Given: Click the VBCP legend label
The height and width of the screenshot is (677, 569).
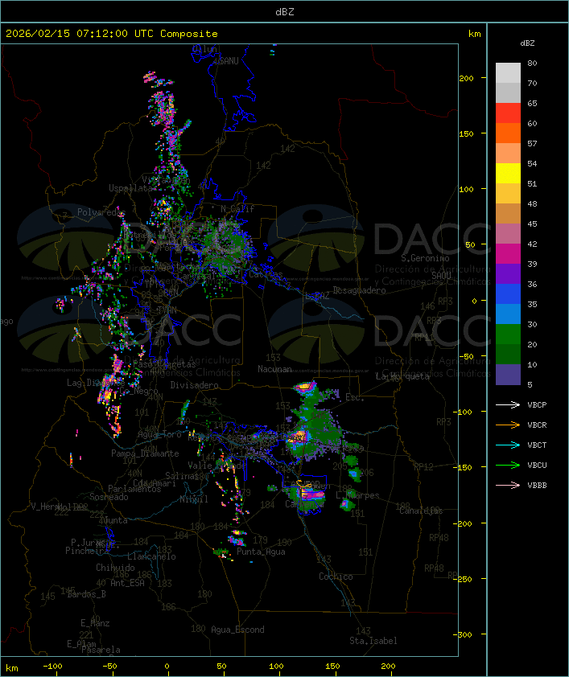Looking at the screenshot, I should pyautogui.click(x=537, y=405).
